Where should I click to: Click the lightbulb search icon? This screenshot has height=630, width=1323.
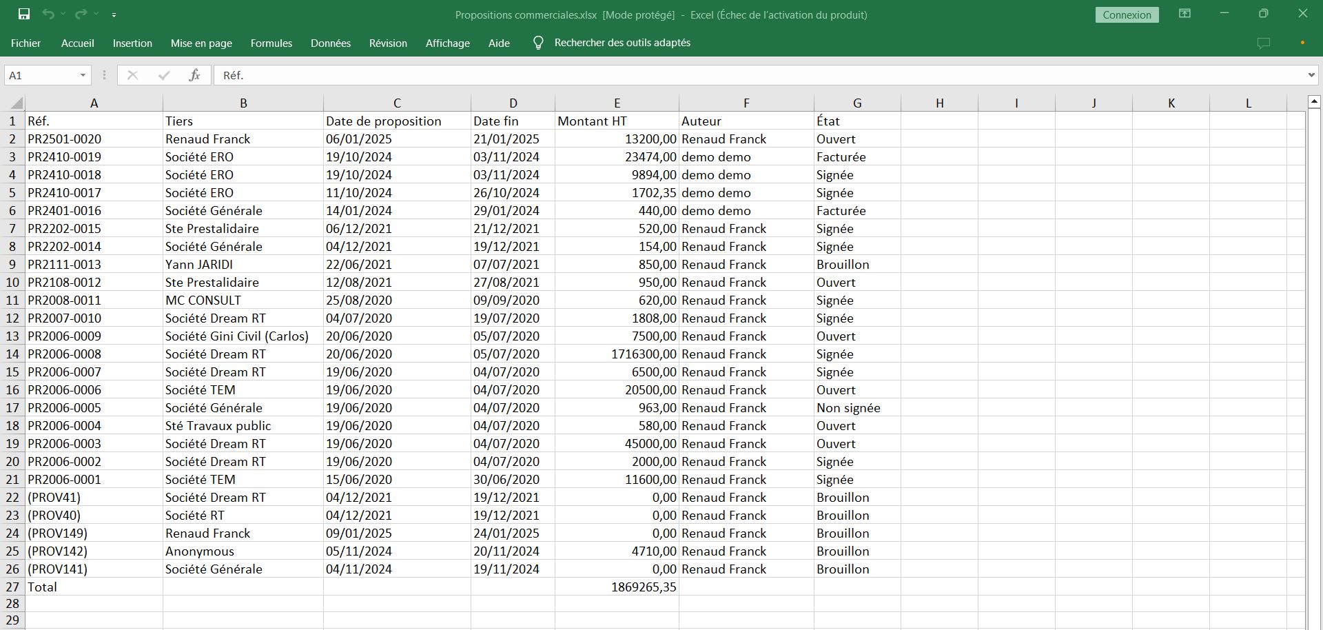(538, 43)
